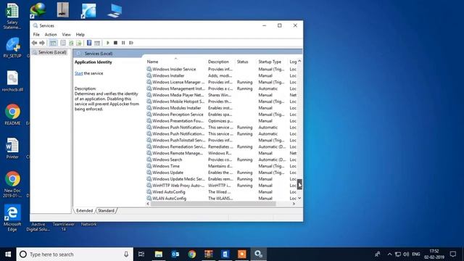The height and width of the screenshot is (261, 464).
Task: Open Task View from the taskbar
Action: [x=141, y=254]
